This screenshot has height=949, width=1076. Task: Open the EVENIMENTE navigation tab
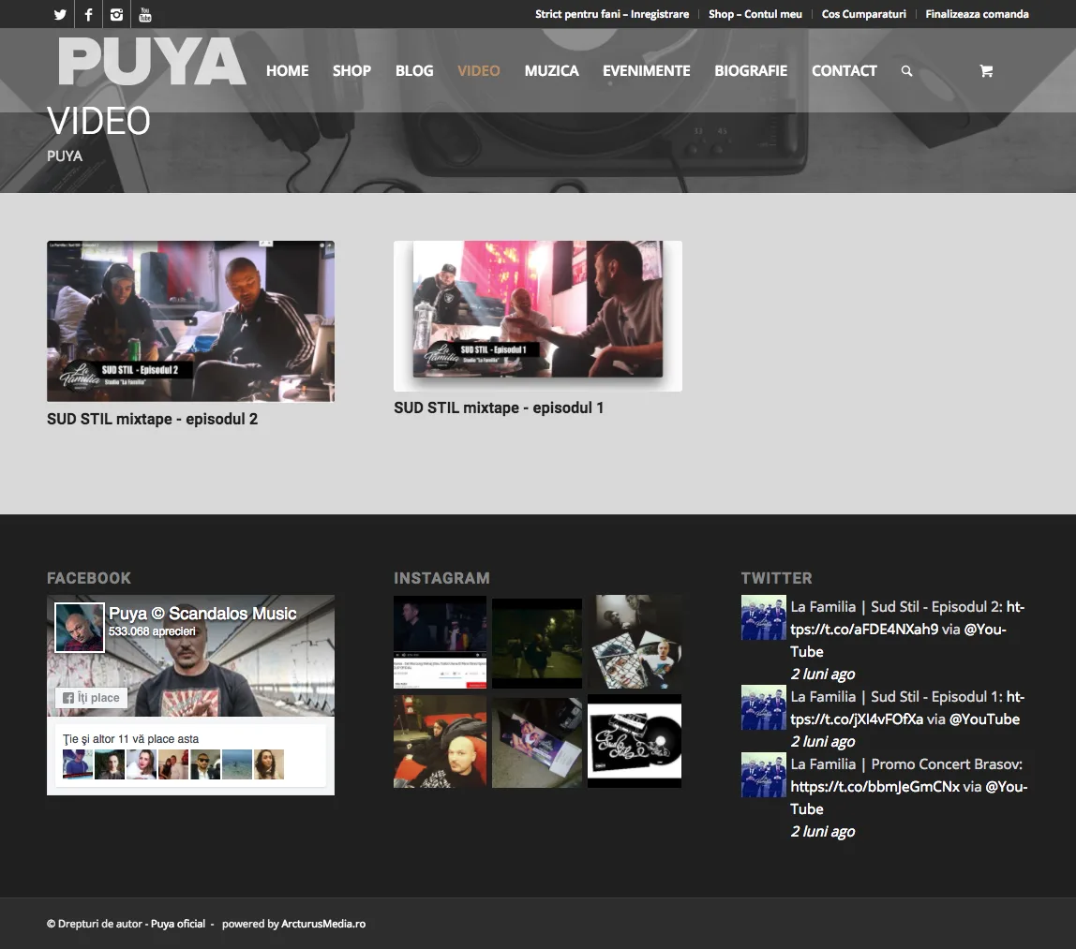click(646, 70)
